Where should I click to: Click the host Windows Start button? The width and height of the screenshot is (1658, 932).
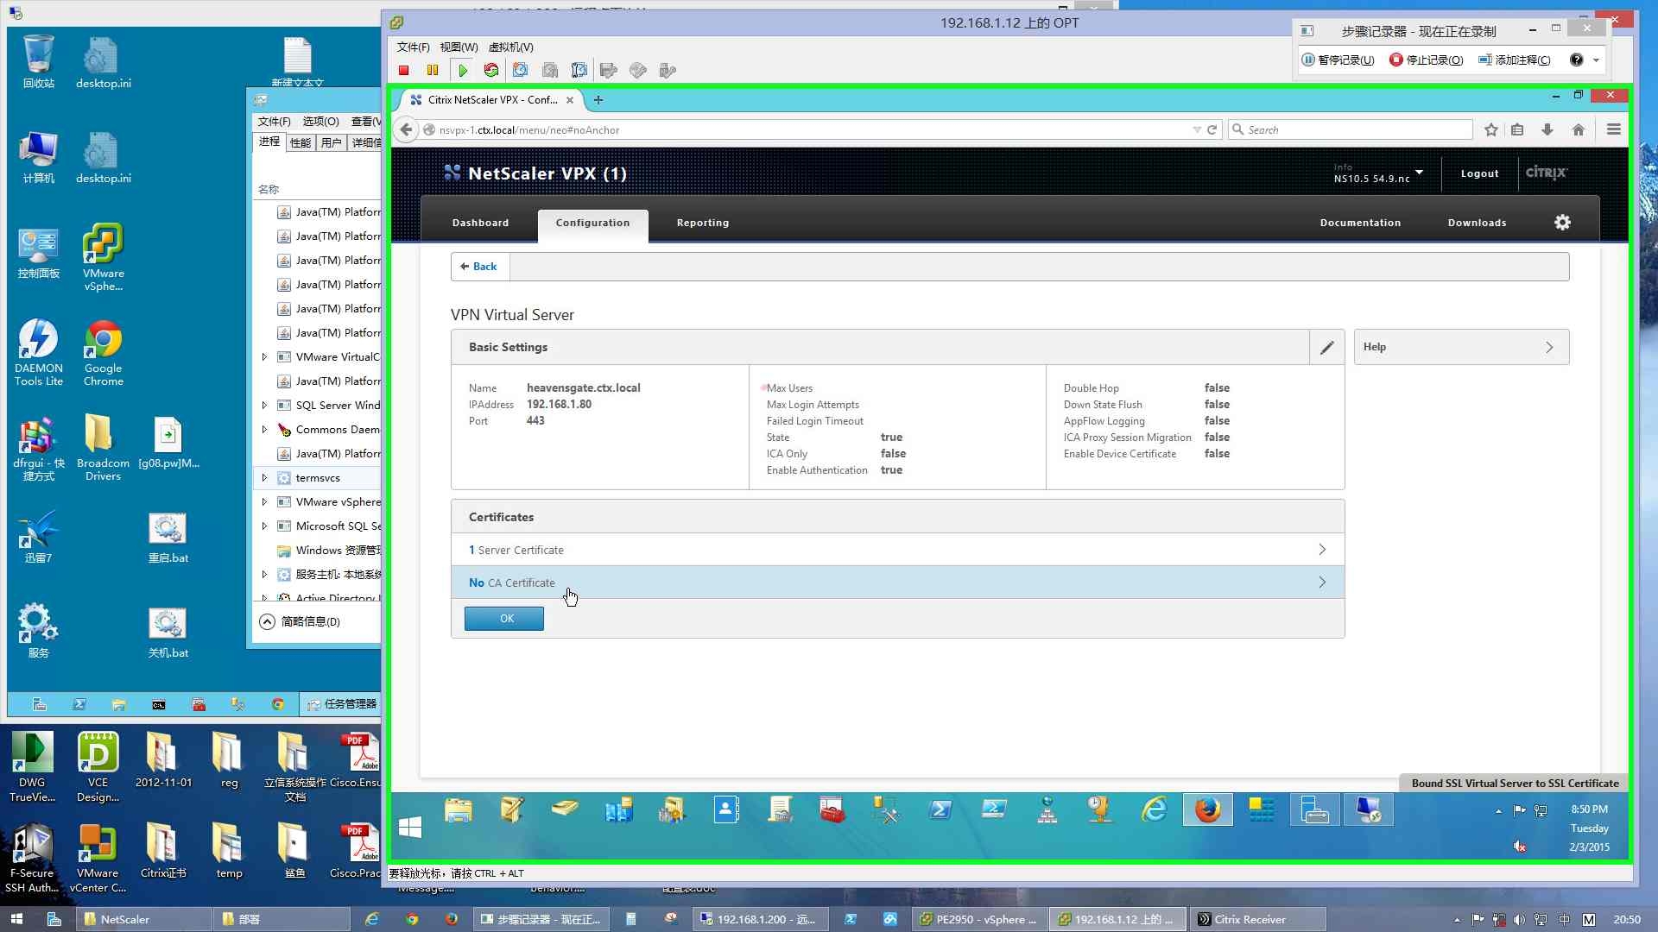tap(16, 920)
